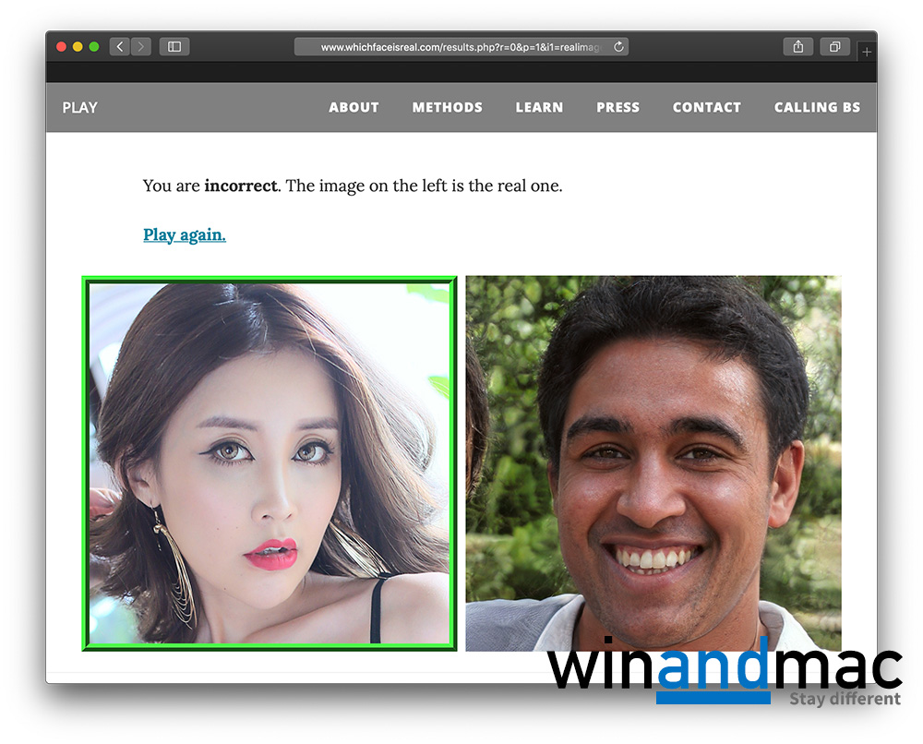Open the CALLING BS link
Viewport: 923px width, 744px height.
click(x=817, y=108)
